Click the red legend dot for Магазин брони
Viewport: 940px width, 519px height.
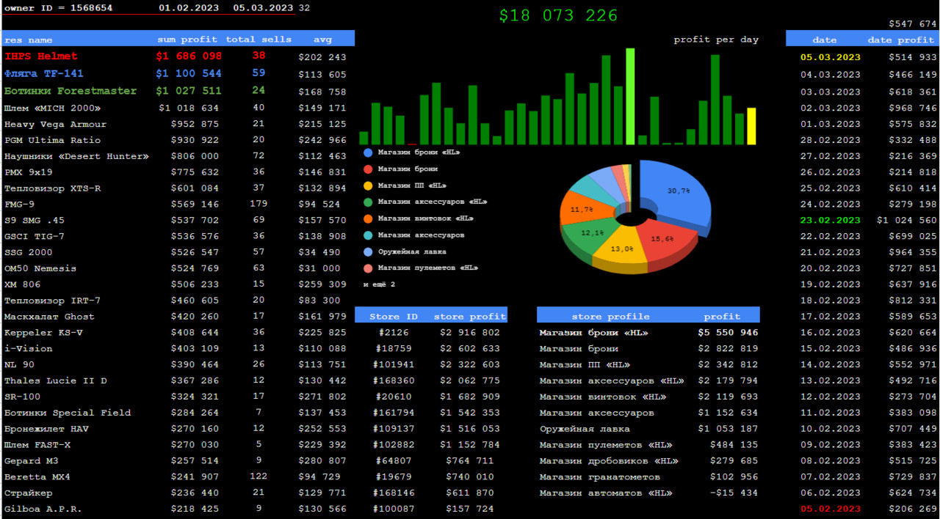pos(369,169)
